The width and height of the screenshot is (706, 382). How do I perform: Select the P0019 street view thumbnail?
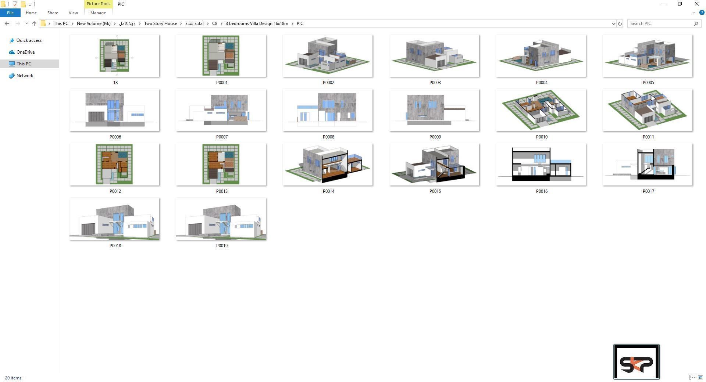[x=221, y=219]
